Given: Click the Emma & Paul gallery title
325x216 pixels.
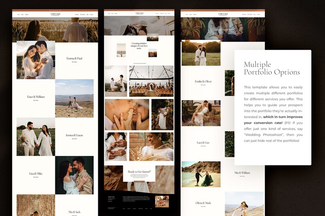Looking at the screenshot, I should click(x=74, y=58).
